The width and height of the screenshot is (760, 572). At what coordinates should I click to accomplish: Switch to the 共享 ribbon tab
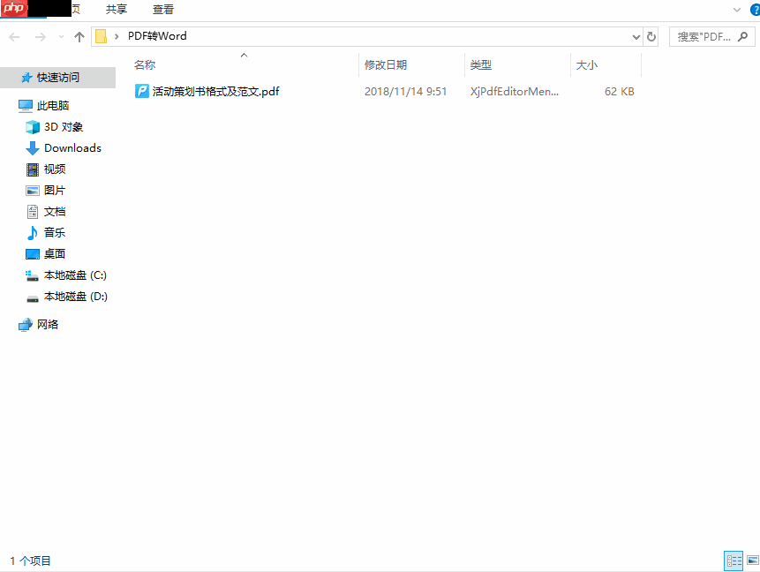pos(114,10)
